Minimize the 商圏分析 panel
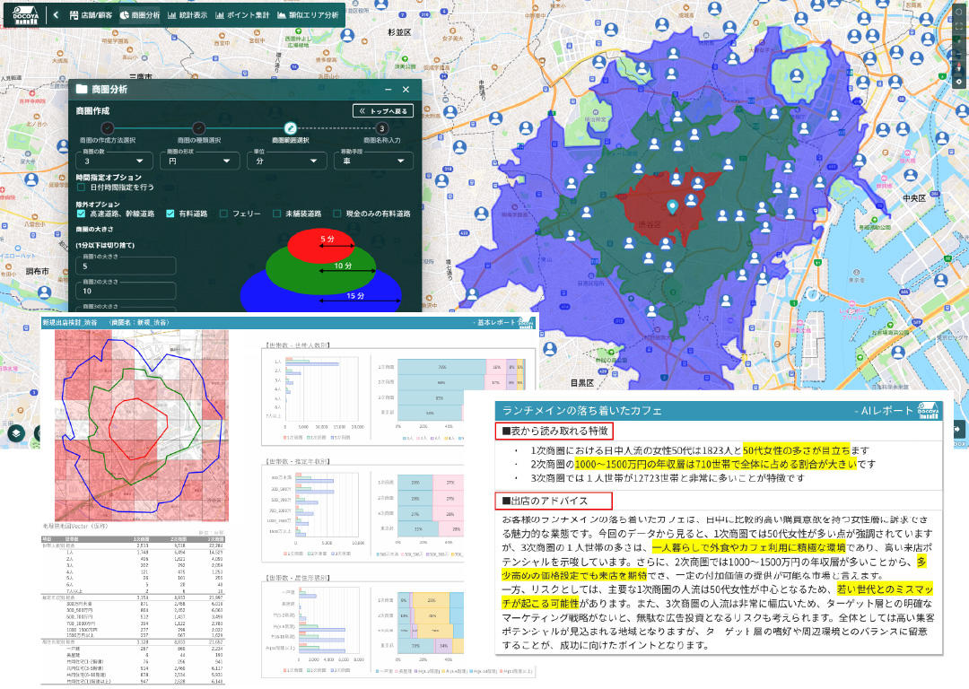Image resolution: width=969 pixels, height=689 pixels. [x=388, y=90]
